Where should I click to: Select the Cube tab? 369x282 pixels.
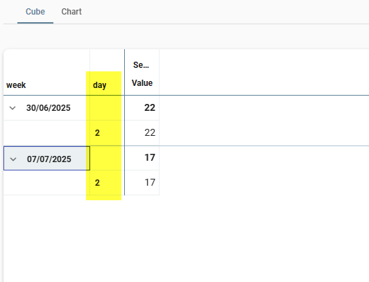[x=35, y=12]
